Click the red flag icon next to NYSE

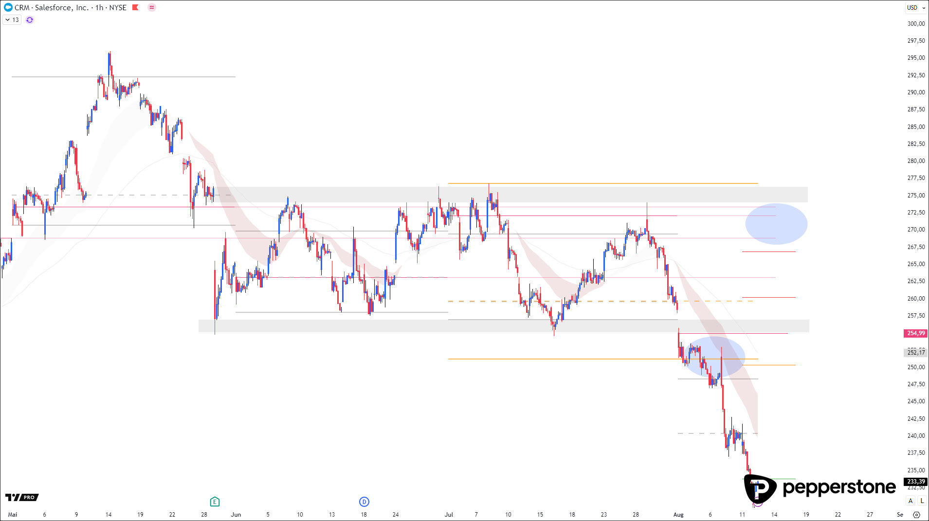tap(136, 7)
